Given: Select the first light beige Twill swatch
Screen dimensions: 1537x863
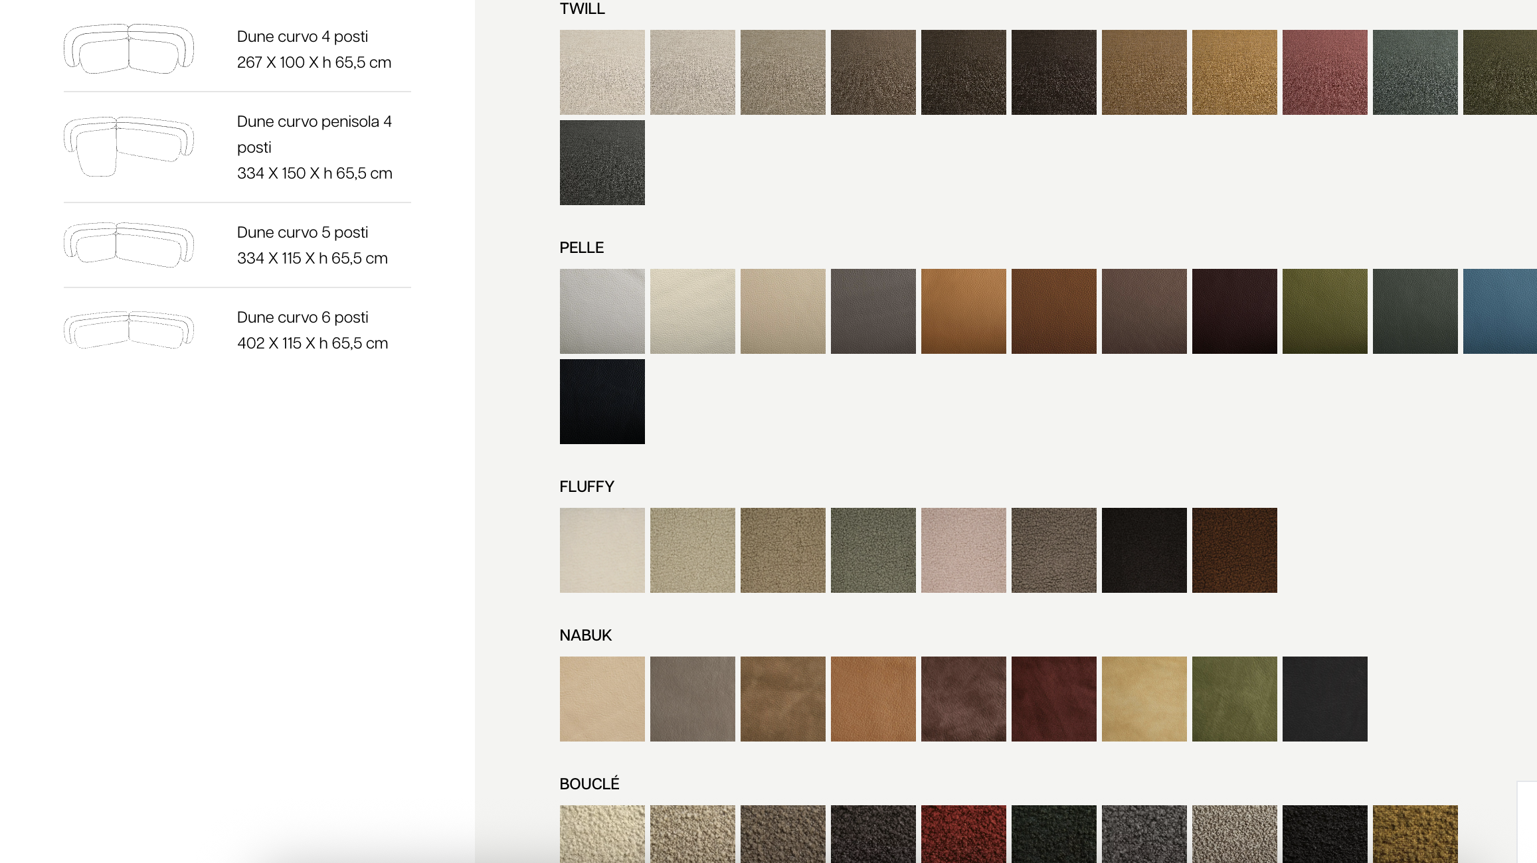Looking at the screenshot, I should pos(602,72).
